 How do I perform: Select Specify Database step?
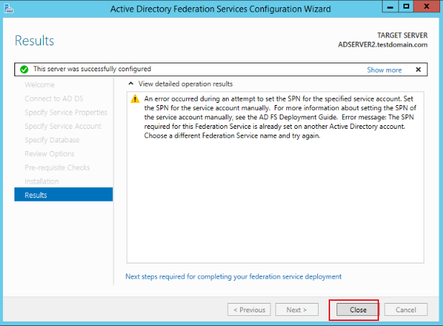tap(52, 140)
